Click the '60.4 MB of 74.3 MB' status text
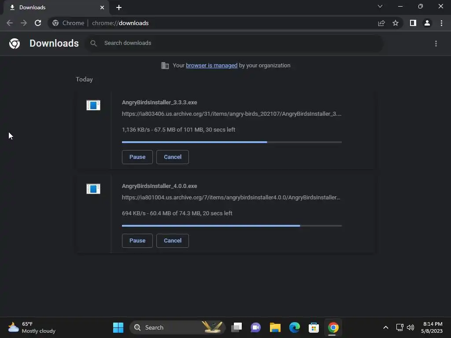451x338 pixels. [x=175, y=213]
